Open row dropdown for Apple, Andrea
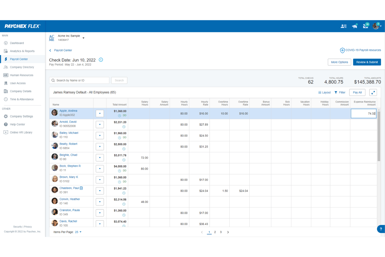Viewport: 385px width, 257px height. (x=100, y=114)
